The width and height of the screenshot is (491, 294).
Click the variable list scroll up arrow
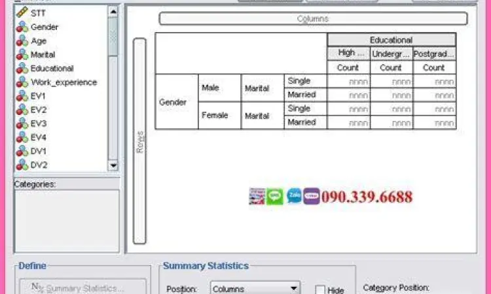pyautogui.click(x=113, y=12)
